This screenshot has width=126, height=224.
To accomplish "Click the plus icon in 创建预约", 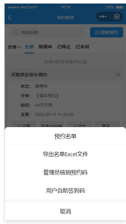I will pyautogui.click(x=97, y=33).
